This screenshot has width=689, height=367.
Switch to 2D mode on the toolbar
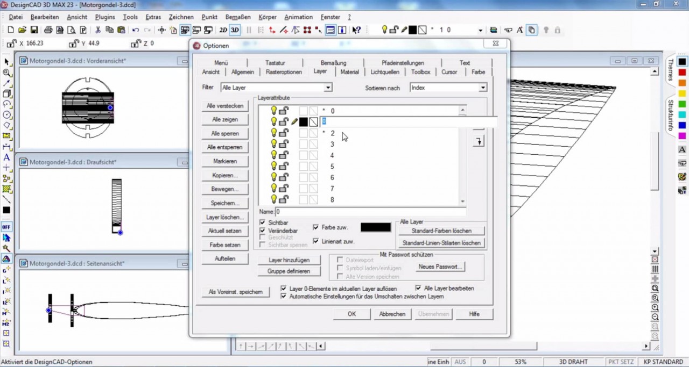pos(223,30)
